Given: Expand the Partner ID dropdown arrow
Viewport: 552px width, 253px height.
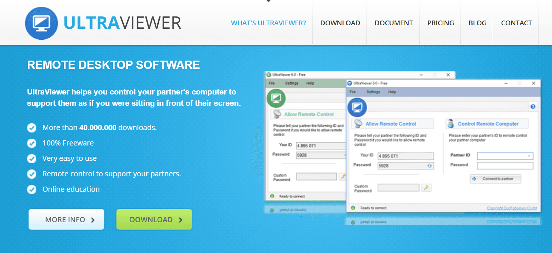Looking at the screenshot, I should (x=529, y=156).
